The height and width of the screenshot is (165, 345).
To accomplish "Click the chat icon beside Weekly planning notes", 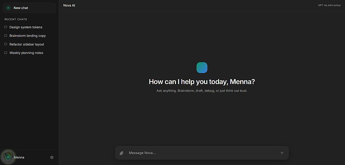I will point(6,53).
